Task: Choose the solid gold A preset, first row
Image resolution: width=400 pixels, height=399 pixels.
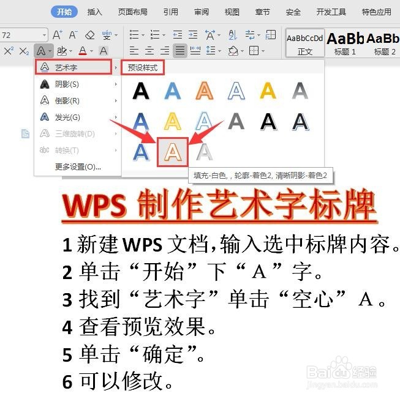Action: click(268, 91)
